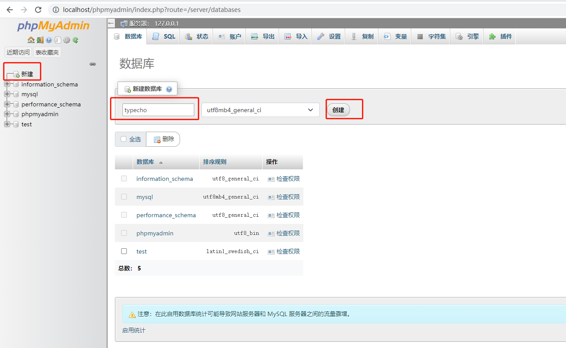Viewport: 566px width, 348px height.
Task: Click the collapse panel arrow above tabs
Action: click(111, 23)
